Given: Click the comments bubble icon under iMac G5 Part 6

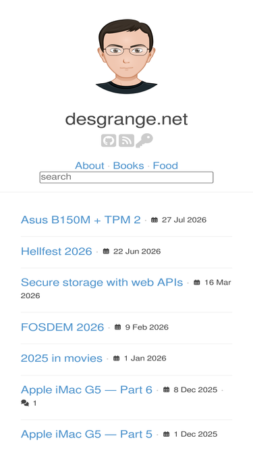Looking at the screenshot, I should pos(25,403).
